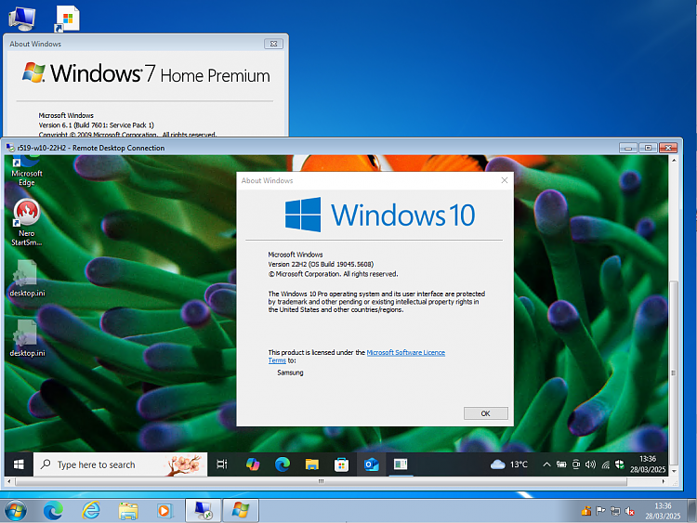
Task: Select Remote Desktop Connection taskbar button
Action: [204, 511]
